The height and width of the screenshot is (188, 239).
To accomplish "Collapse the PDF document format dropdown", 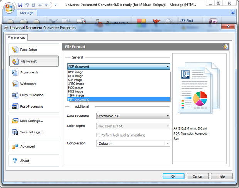I will (x=167, y=67).
